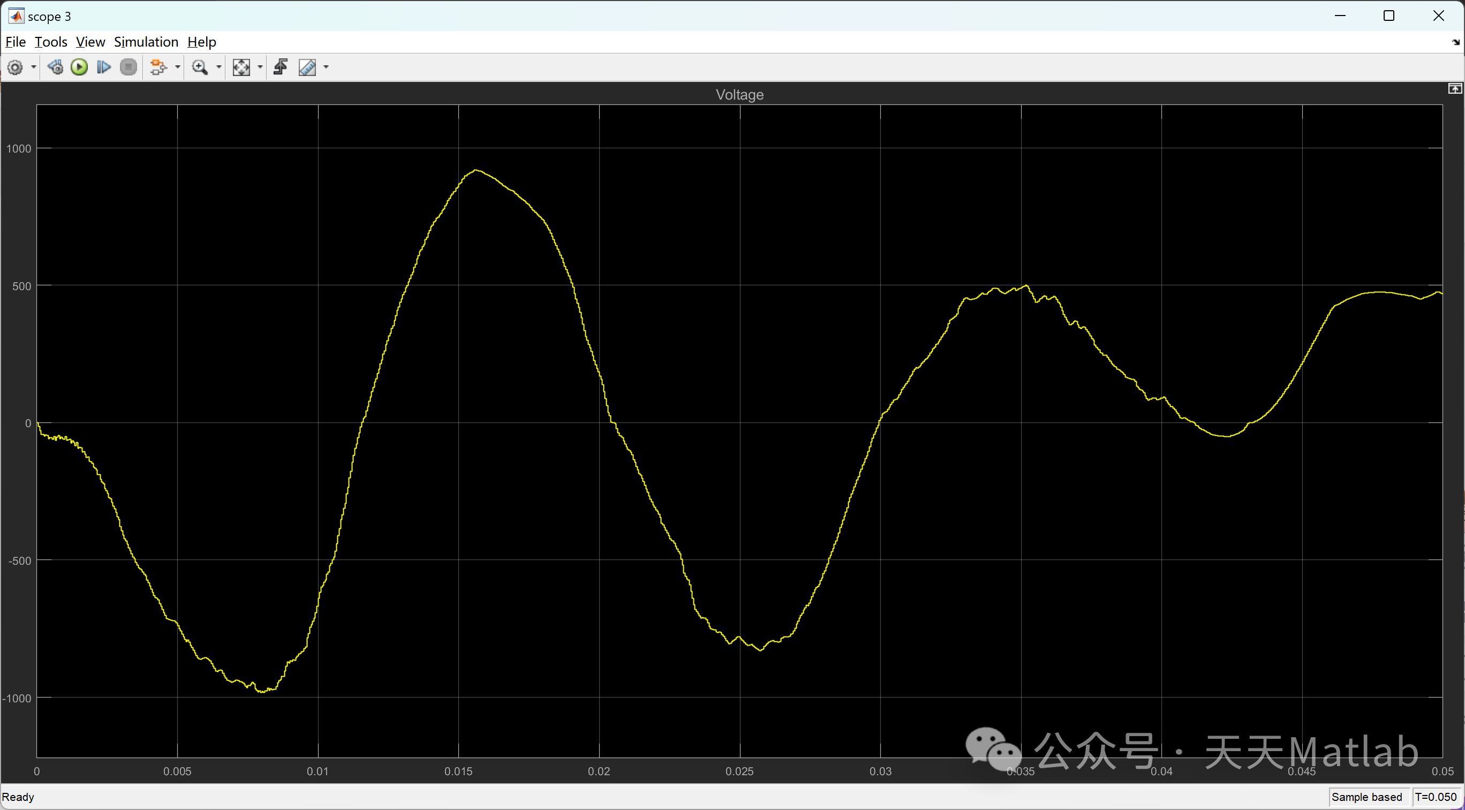1465x810 pixels.
Task: Enable the Cursor Measurements ruler tool
Action: tap(308, 67)
